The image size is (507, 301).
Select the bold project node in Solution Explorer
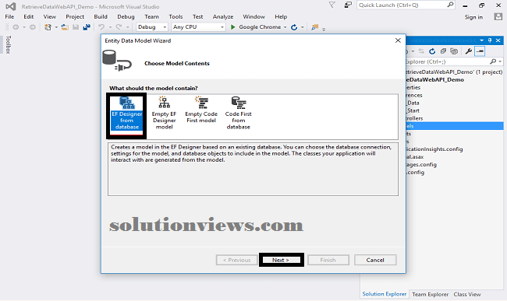tap(435, 79)
